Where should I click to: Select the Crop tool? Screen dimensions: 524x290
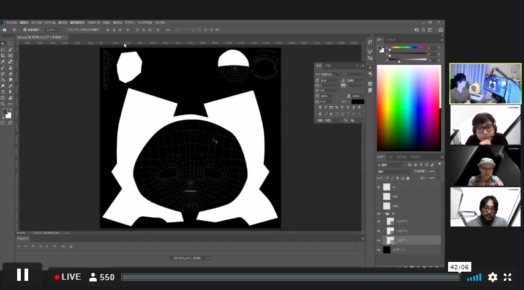coord(3,56)
